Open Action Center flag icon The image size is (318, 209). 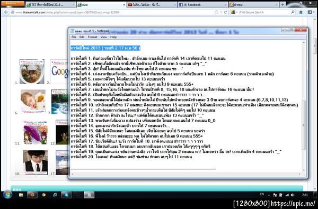(275, 195)
